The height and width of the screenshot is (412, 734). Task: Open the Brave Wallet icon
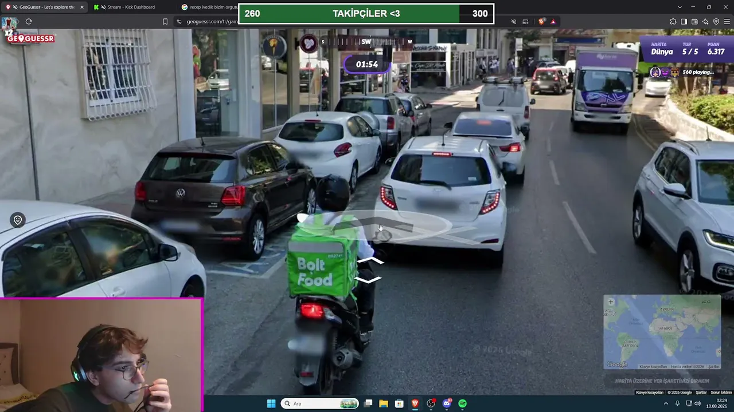(694, 22)
